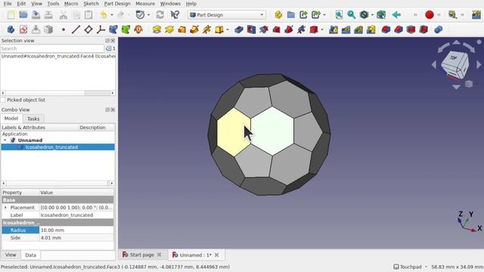
Task: Click the Create group folder icon
Action: [x=290, y=15]
